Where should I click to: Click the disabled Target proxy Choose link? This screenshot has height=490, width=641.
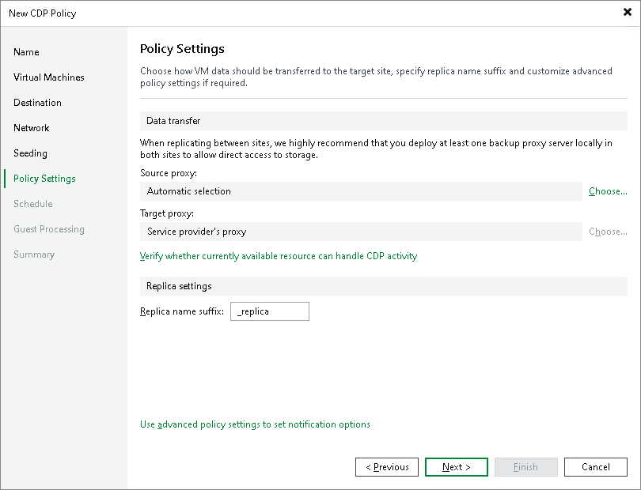606,232
